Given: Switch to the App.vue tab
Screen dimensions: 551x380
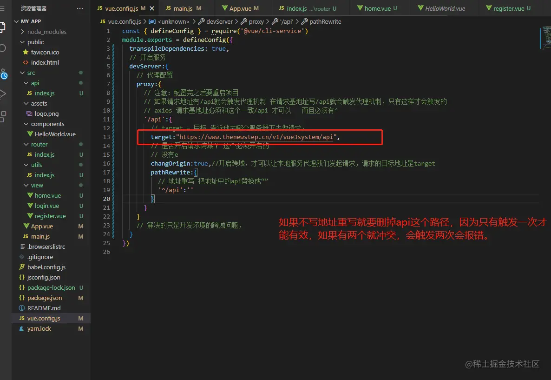Looking at the screenshot, I should [x=240, y=8].
